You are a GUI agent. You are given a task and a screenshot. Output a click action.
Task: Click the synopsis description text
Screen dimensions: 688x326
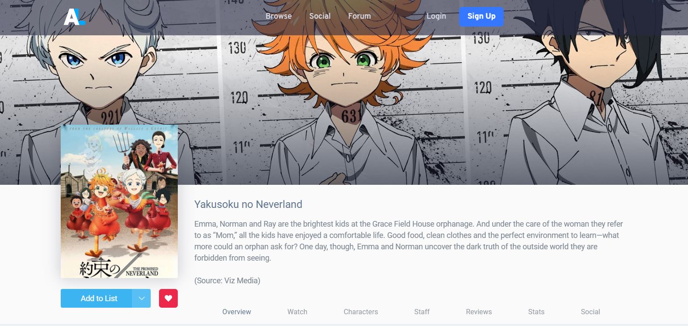408,241
